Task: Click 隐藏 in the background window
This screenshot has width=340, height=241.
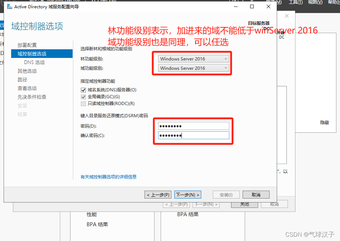Action: pyautogui.click(x=325, y=123)
